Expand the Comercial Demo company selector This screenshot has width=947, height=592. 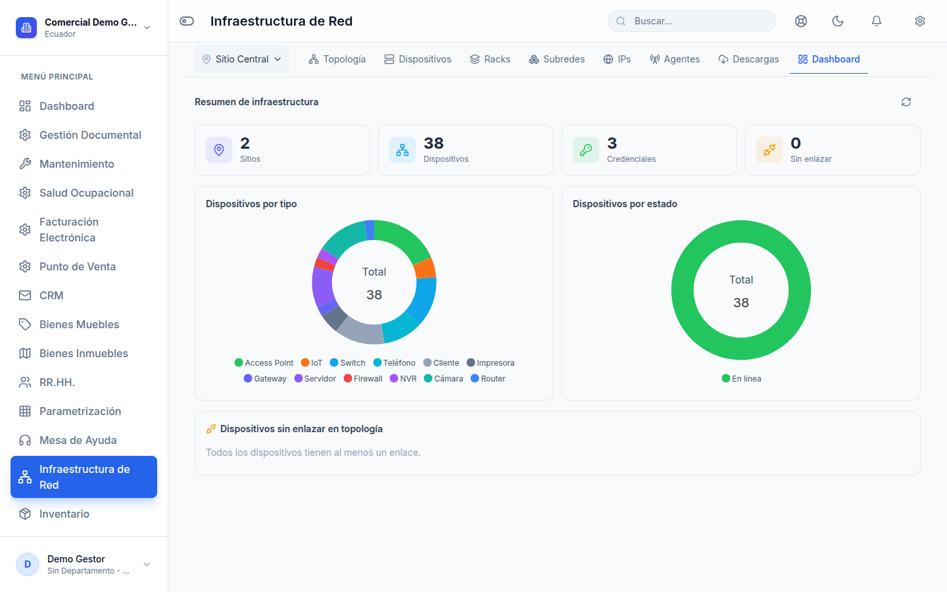(84, 28)
